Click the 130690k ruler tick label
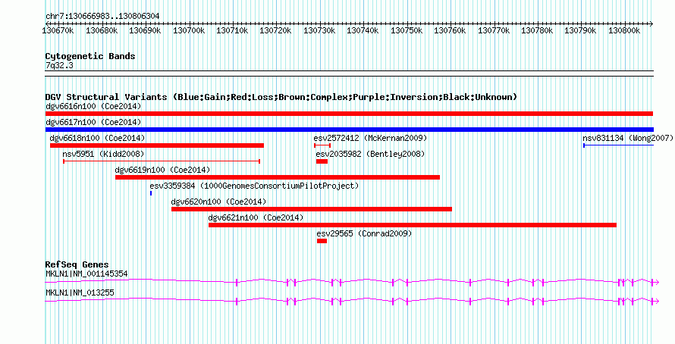 click(x=146, y=30)
